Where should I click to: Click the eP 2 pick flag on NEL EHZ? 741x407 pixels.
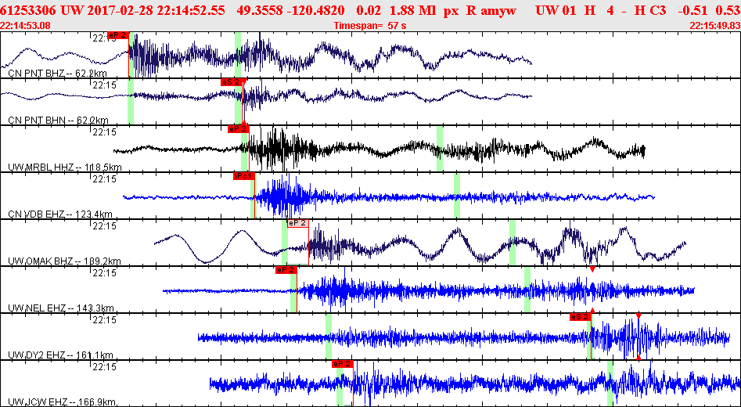286,270
